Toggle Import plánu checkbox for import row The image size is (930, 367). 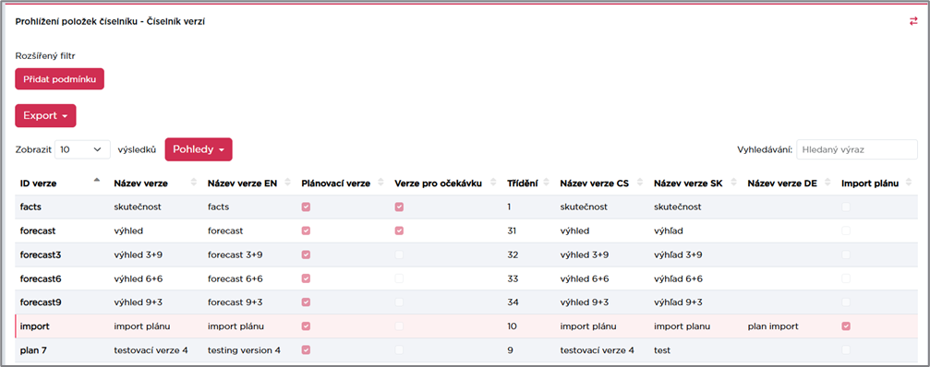click(846, 326)
